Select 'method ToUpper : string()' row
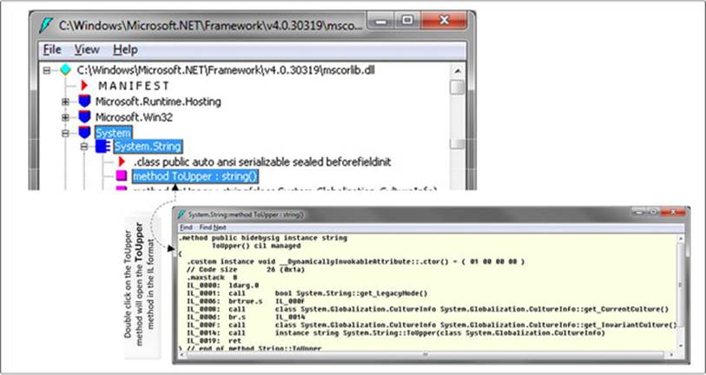 (x=195, y=176)
